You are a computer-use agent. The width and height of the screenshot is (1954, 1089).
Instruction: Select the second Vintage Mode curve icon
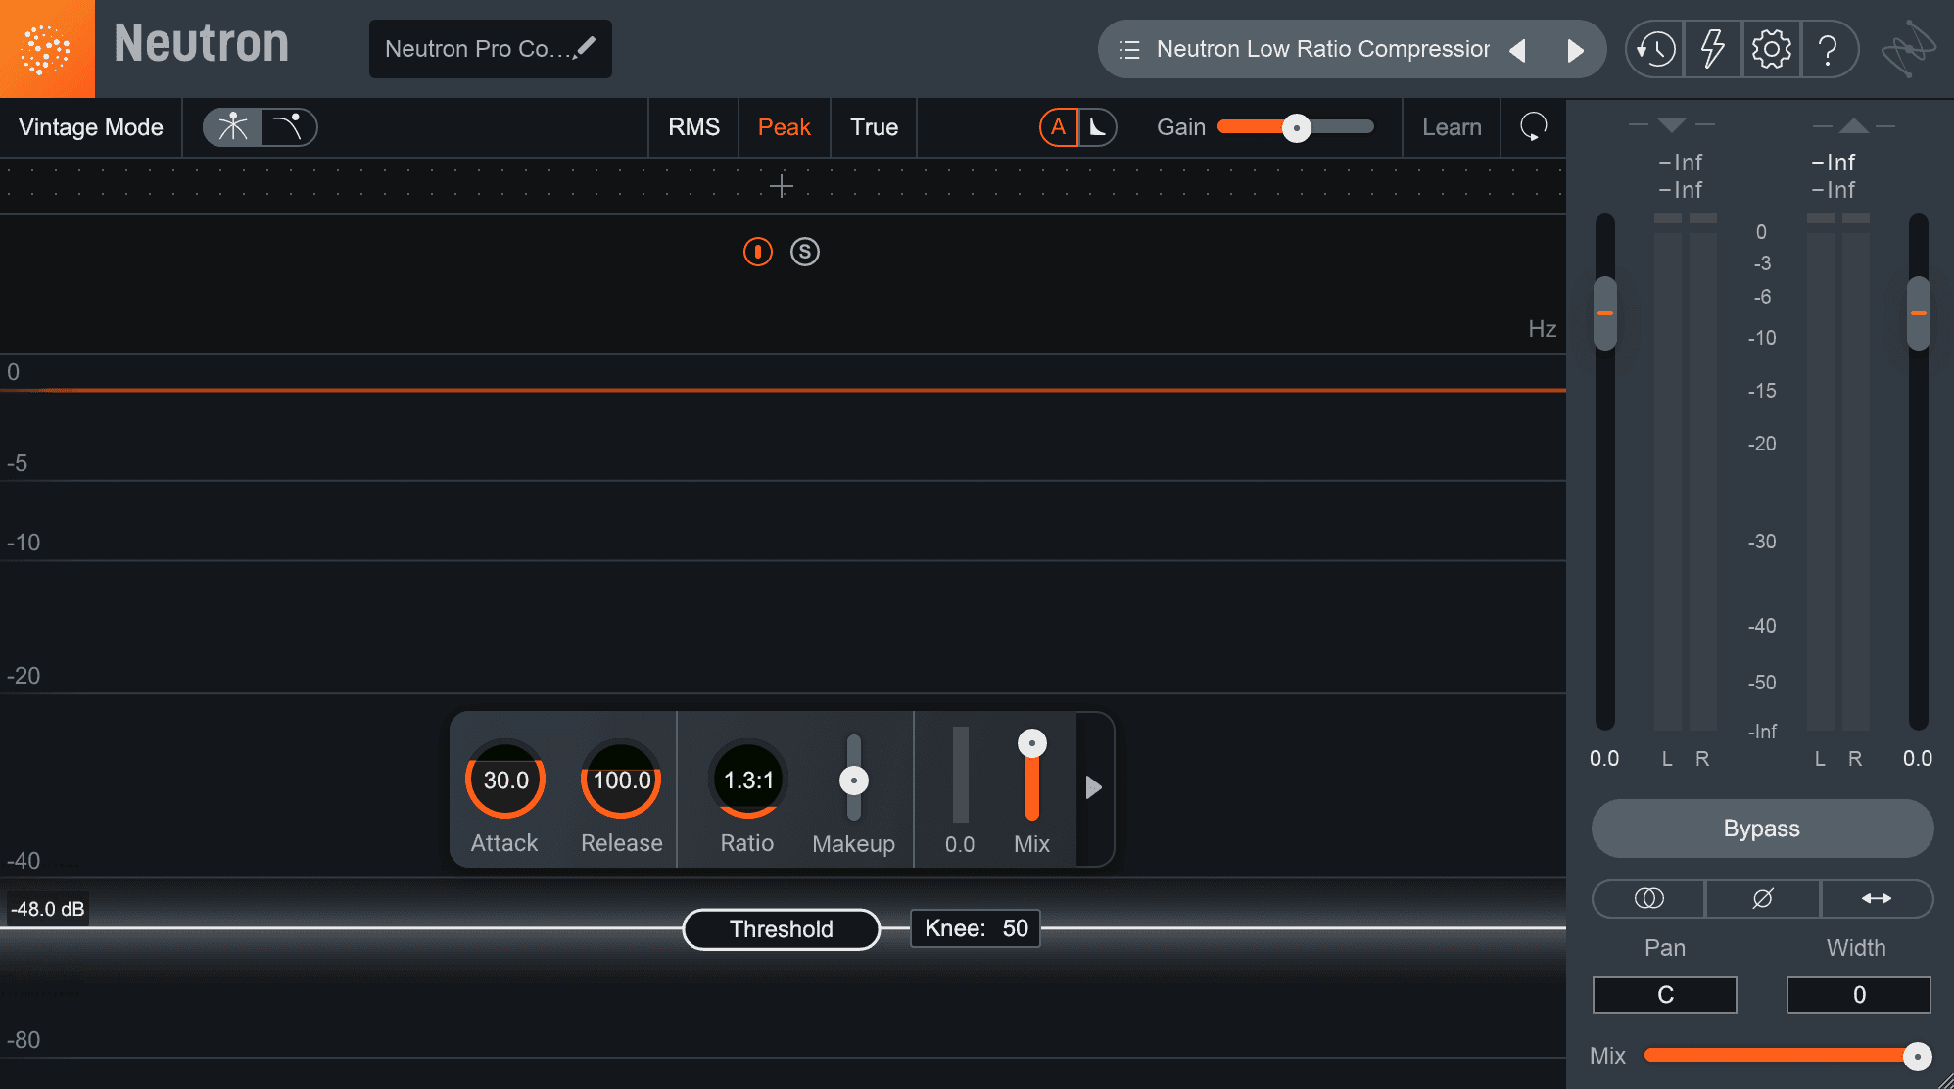click(288, 127)
